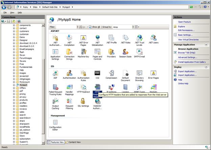Open Configuration Editor feature

point(55,125)
